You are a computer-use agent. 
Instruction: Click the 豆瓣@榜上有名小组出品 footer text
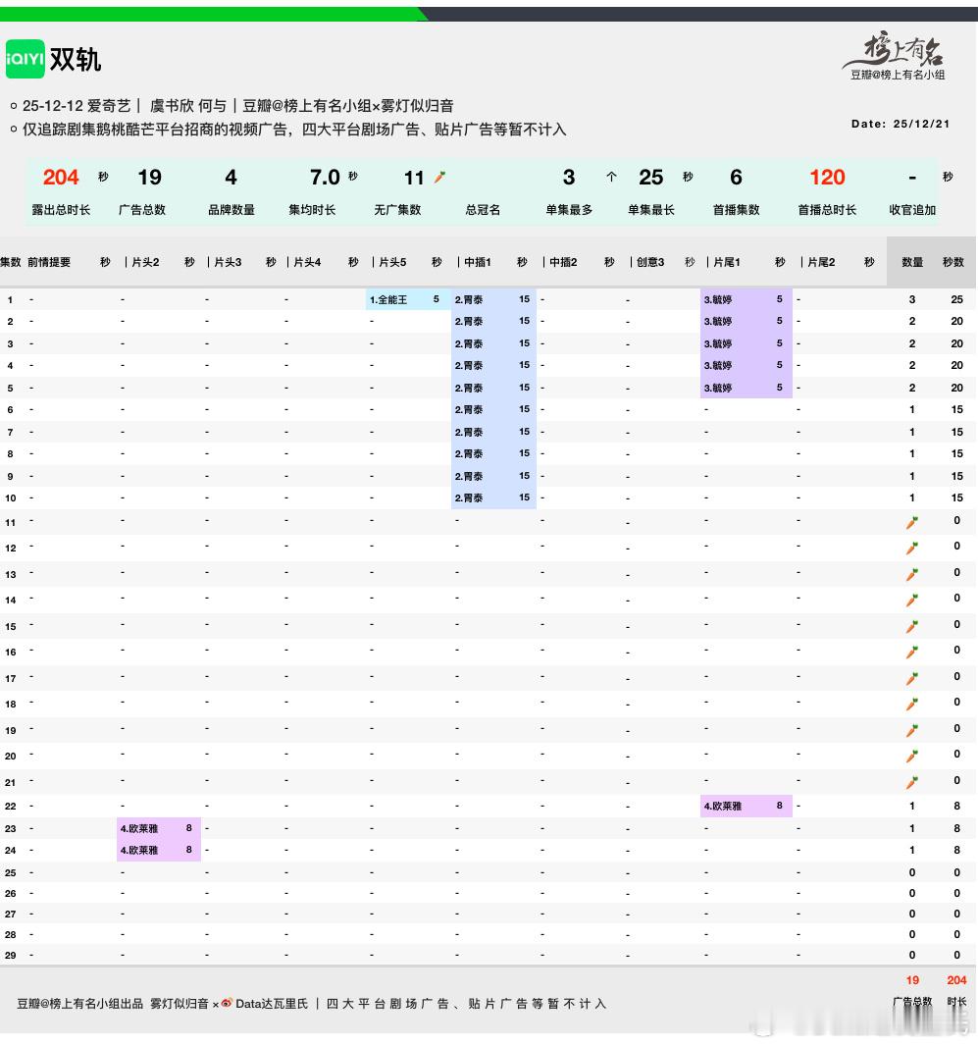tap(80, 1003)
